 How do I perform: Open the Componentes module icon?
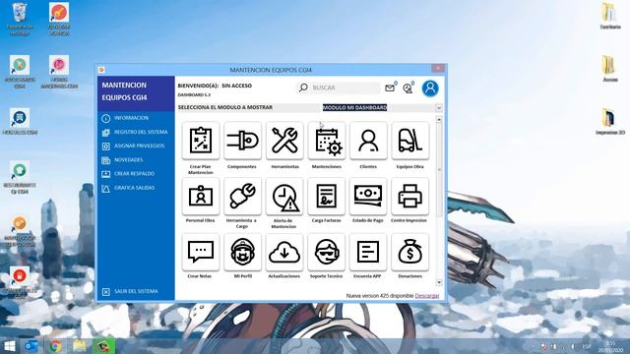coord(242,141)
